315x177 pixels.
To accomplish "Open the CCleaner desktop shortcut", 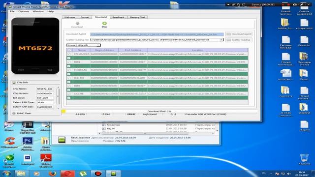I will coord(9,143).
